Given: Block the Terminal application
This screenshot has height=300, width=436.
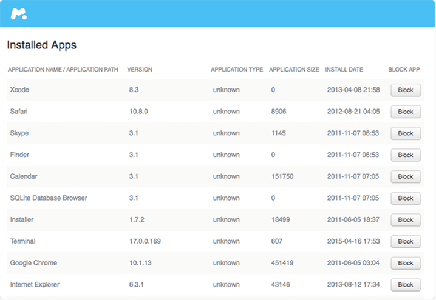Looking at the screenshot, I should tap(406, 241).
